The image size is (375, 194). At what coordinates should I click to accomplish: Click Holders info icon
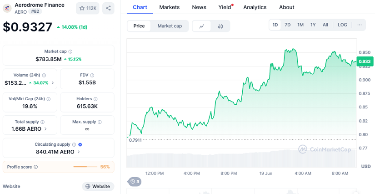(x=95, y=99)
